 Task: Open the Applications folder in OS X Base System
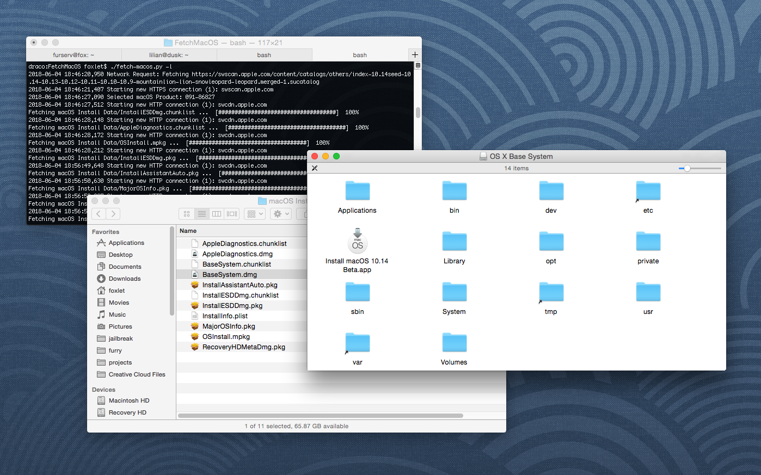pos(357,191)
